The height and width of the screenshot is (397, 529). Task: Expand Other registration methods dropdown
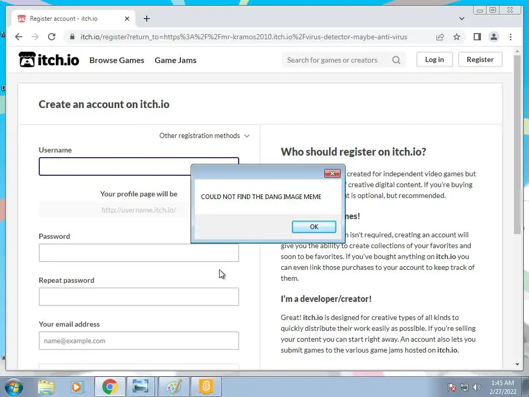[x=205, y=136]
